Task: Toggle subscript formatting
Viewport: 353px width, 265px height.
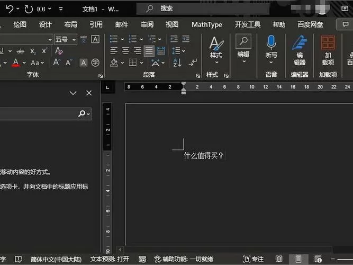Action: (x=33, y=51)
